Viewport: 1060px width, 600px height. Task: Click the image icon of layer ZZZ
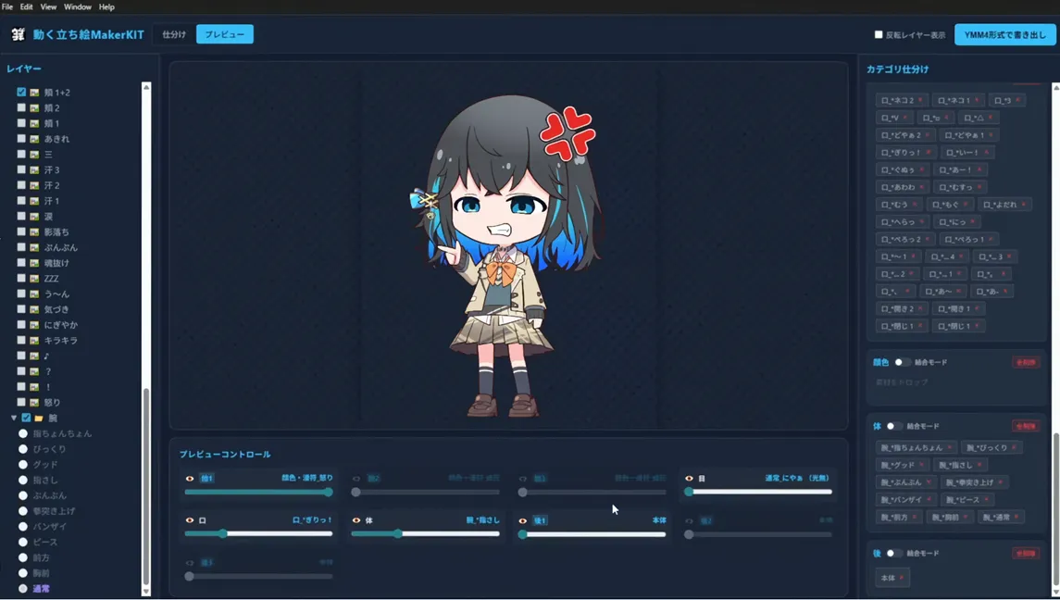tap(34, 278)
